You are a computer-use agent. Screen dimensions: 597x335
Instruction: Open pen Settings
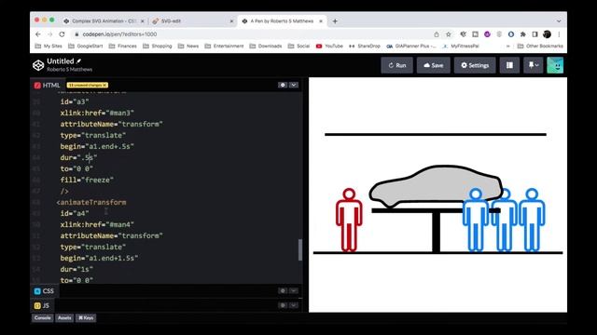coord(475,65)
